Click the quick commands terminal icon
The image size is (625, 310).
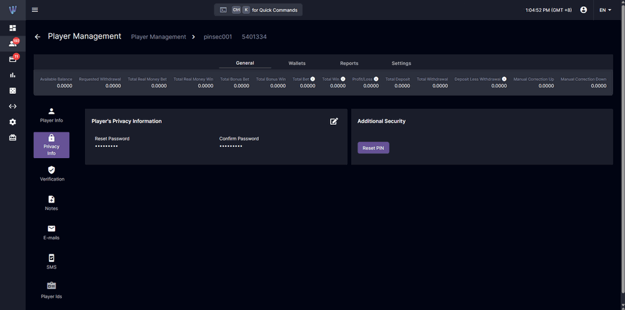click(224, 10)
